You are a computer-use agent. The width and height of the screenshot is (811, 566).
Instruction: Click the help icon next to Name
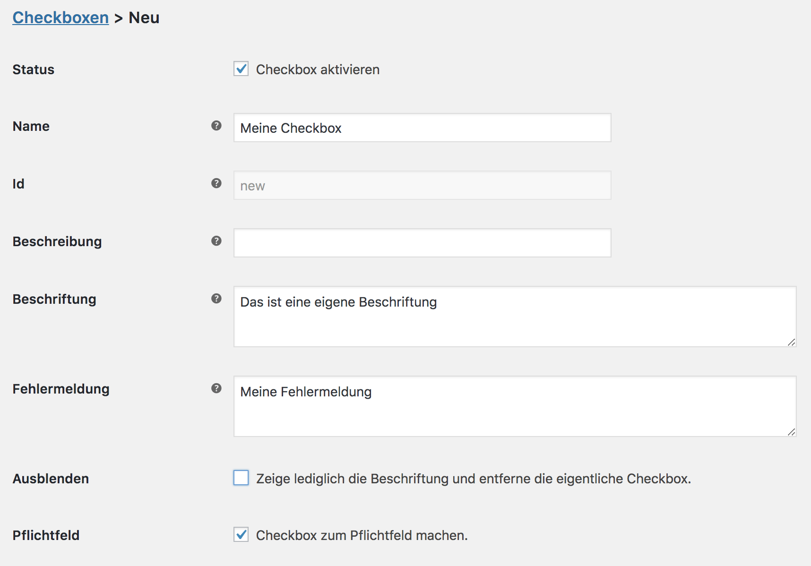point(216,126)
